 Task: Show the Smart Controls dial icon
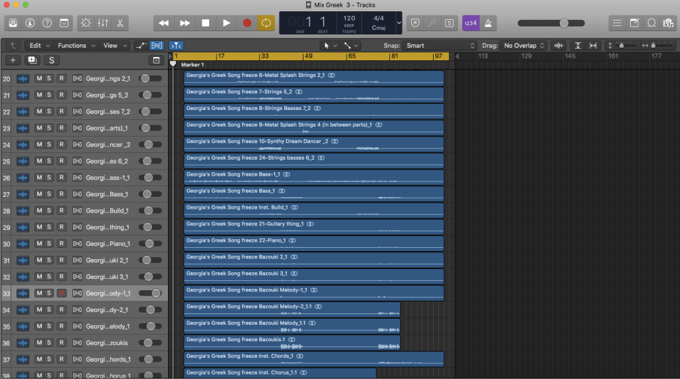86,23
